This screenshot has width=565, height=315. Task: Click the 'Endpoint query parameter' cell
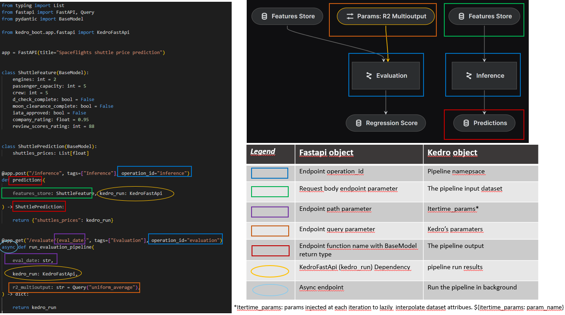pos(359,231)
